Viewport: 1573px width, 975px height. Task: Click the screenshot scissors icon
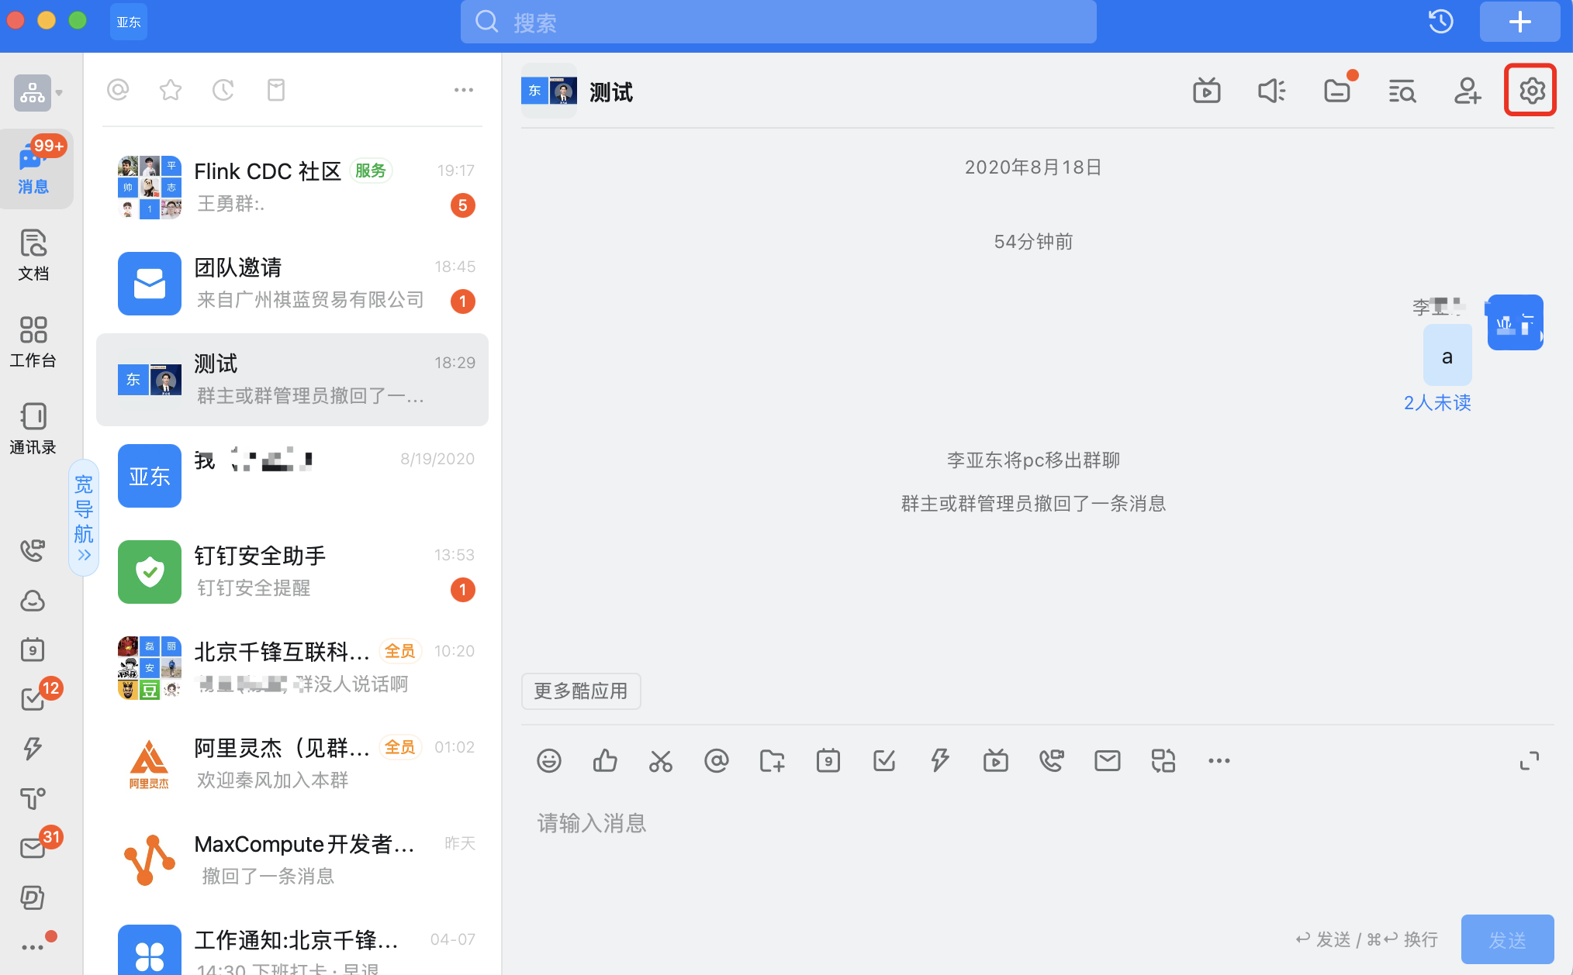[661, 760]
